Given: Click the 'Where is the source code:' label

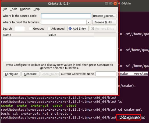Looking at the screenshot, I should tap(20, 16).
